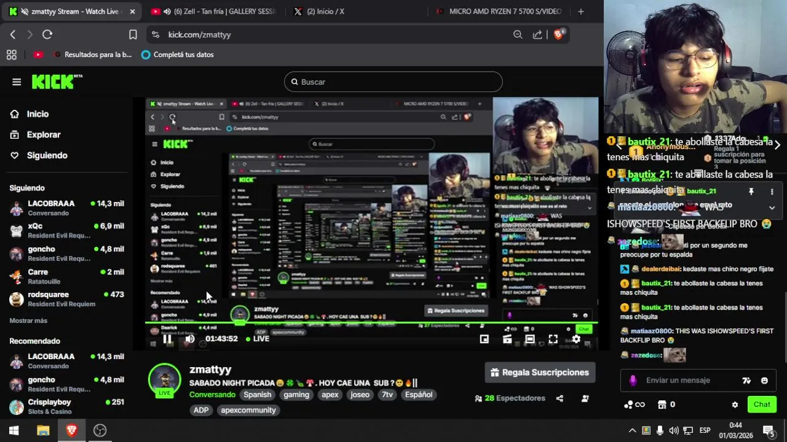The image size is (787, 442).
Task: Open the emoji picker in chat
Action: click(764, 381)
